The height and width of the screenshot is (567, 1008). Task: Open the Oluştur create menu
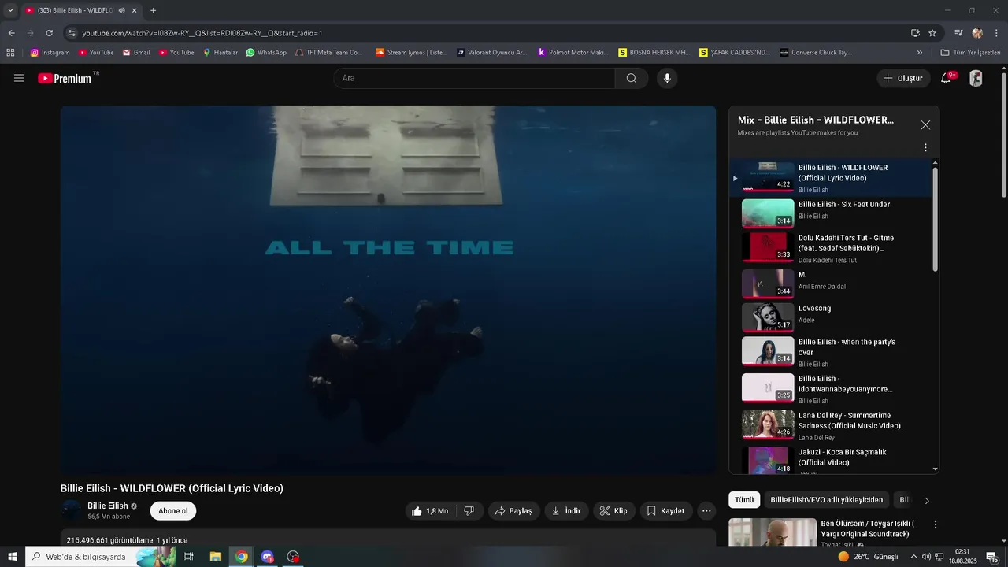point(902,78)
